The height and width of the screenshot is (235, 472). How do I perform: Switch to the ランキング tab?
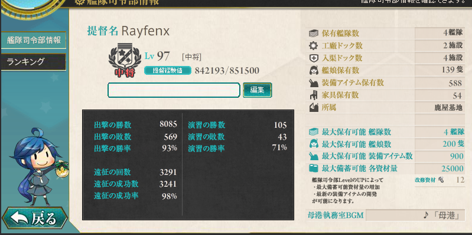(x=34, y=62)
